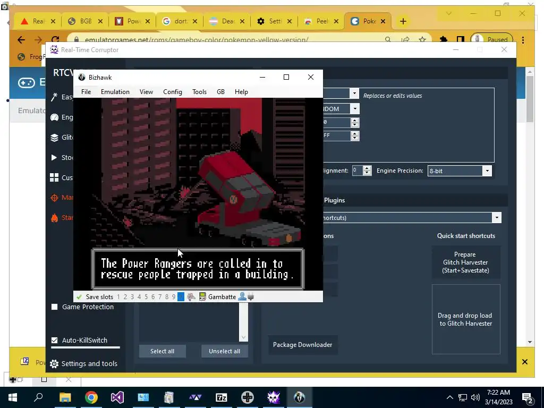Screen dimensions: 544x408
Task: Open Settings and tools in RTC sidebar
Action: click(83, 363)
